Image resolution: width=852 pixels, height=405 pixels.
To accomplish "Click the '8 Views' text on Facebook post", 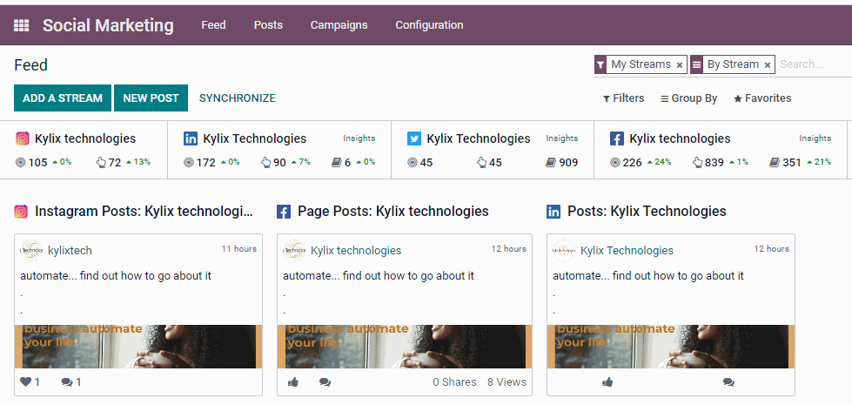I will [507, 382].
